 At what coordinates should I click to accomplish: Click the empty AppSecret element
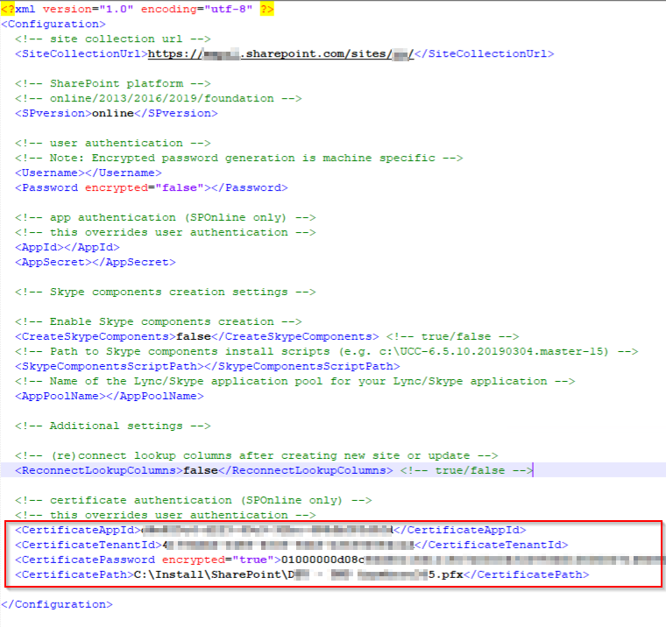[x=88, y=262]
